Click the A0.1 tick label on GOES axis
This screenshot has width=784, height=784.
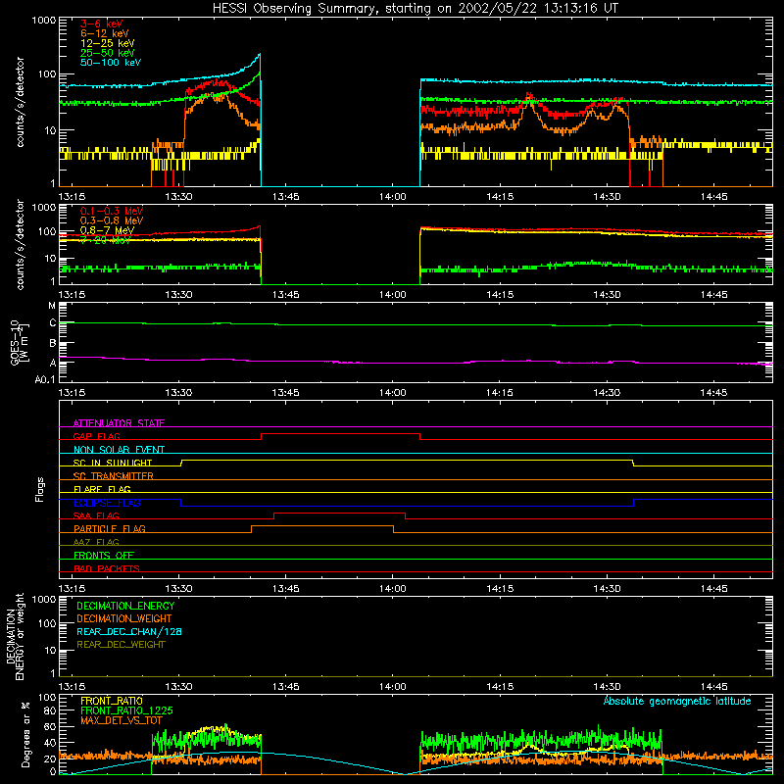point(45,380)
